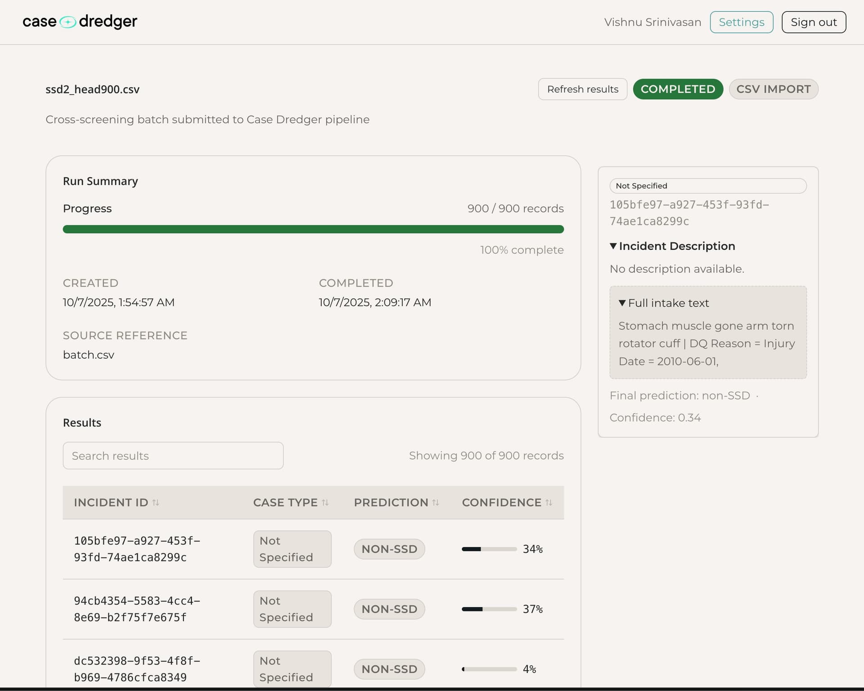864x691 pixels.
Task: Sort by Confidence column arrows
Action: point(549,503)
